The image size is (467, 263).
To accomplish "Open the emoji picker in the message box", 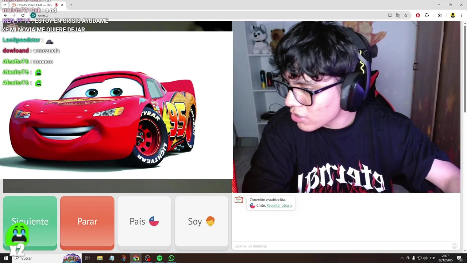I will 455,246.
